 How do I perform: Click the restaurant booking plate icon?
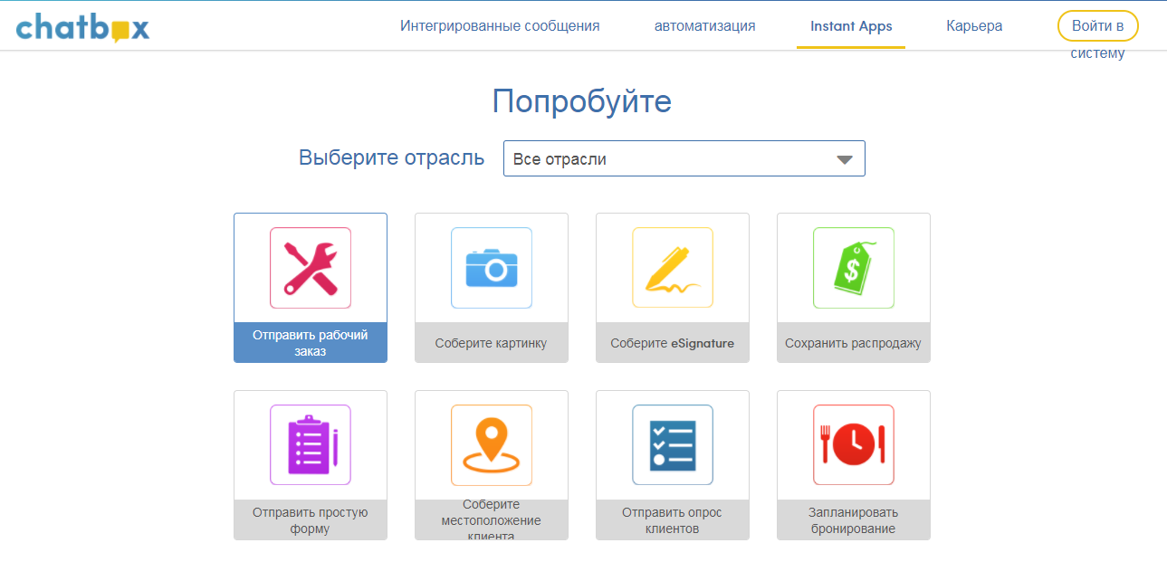[854, 444]
